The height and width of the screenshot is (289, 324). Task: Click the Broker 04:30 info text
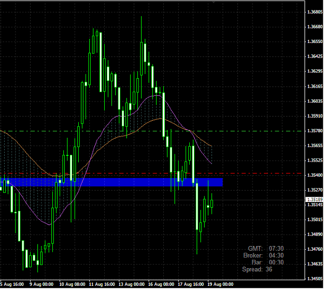coord(263,255)
